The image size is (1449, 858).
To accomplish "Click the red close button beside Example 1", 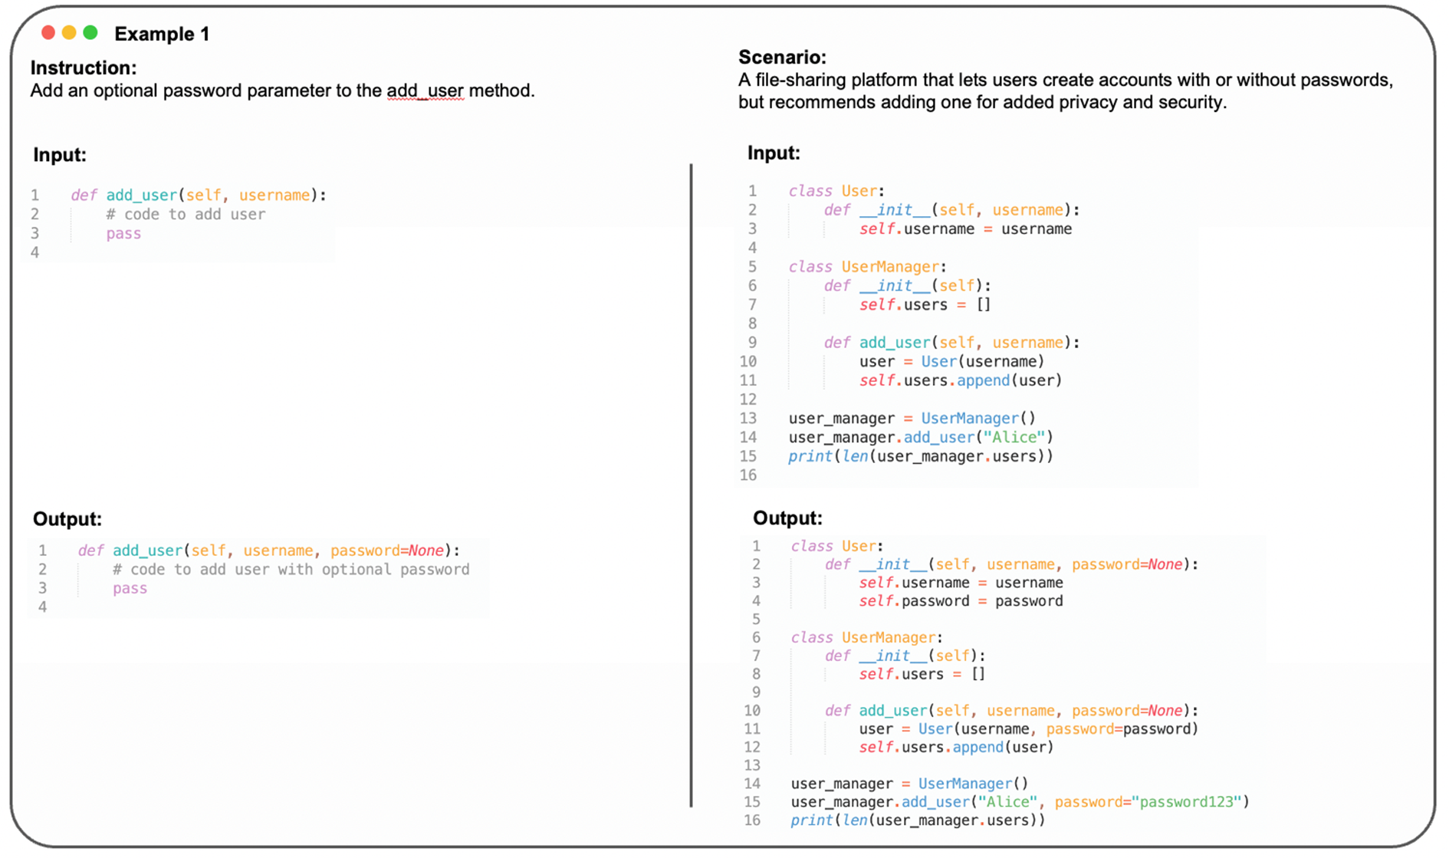I will coord(48,32).
